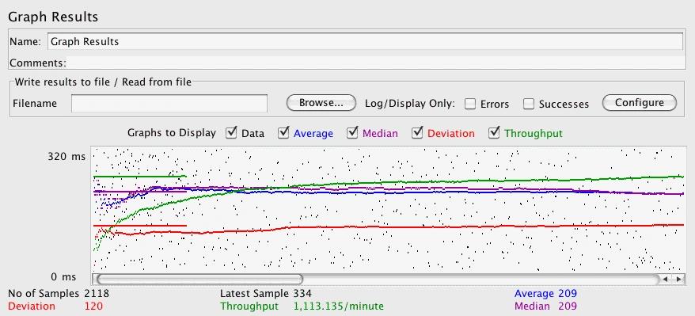
Task: Click the Name text field
Action: (x=365, y=42)
